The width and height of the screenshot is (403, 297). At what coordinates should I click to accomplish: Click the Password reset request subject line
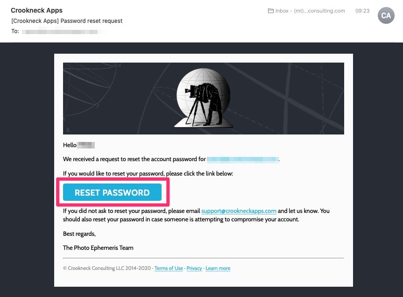[x=67, y=21]
